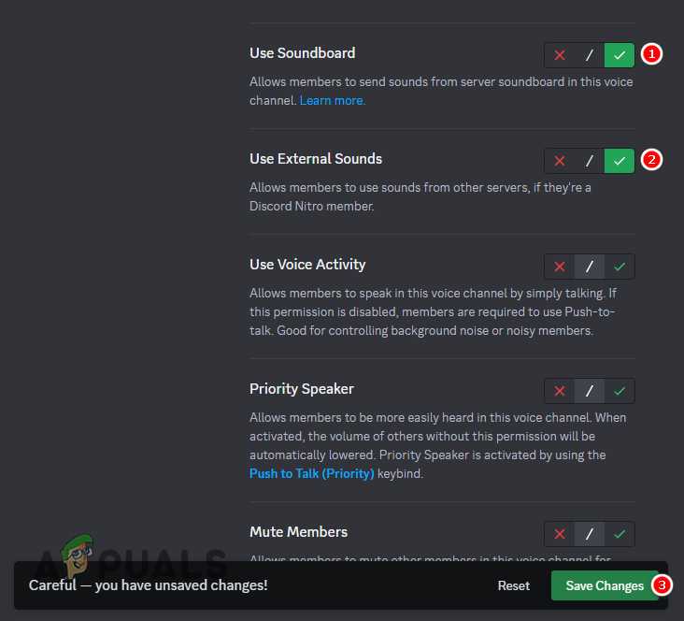Set Use Soundboard to neutral slash
Screen dimensions: 684x621
click(x=590, y=55)
